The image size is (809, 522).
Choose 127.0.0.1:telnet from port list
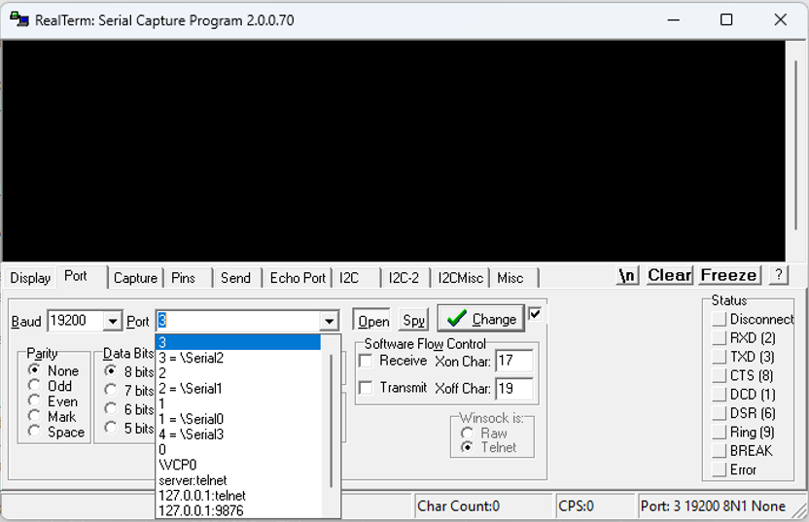[x=202, y=496]
